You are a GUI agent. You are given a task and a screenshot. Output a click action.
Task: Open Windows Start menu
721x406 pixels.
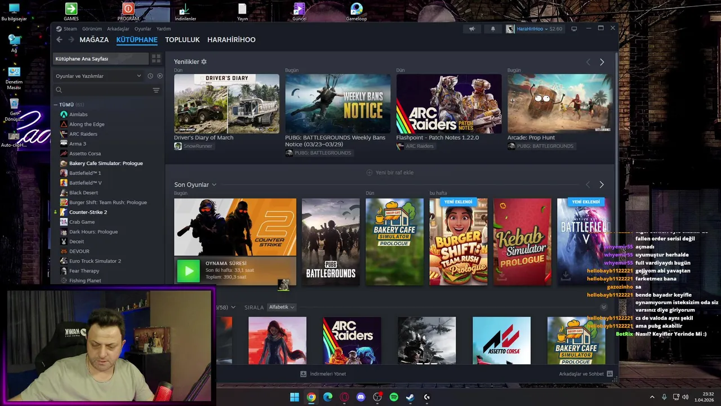(295, 397)
